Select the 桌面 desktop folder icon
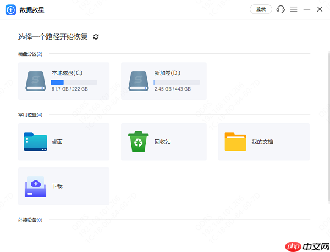The height and width of the screenshot is (252, 330). [x=36, y=142]
